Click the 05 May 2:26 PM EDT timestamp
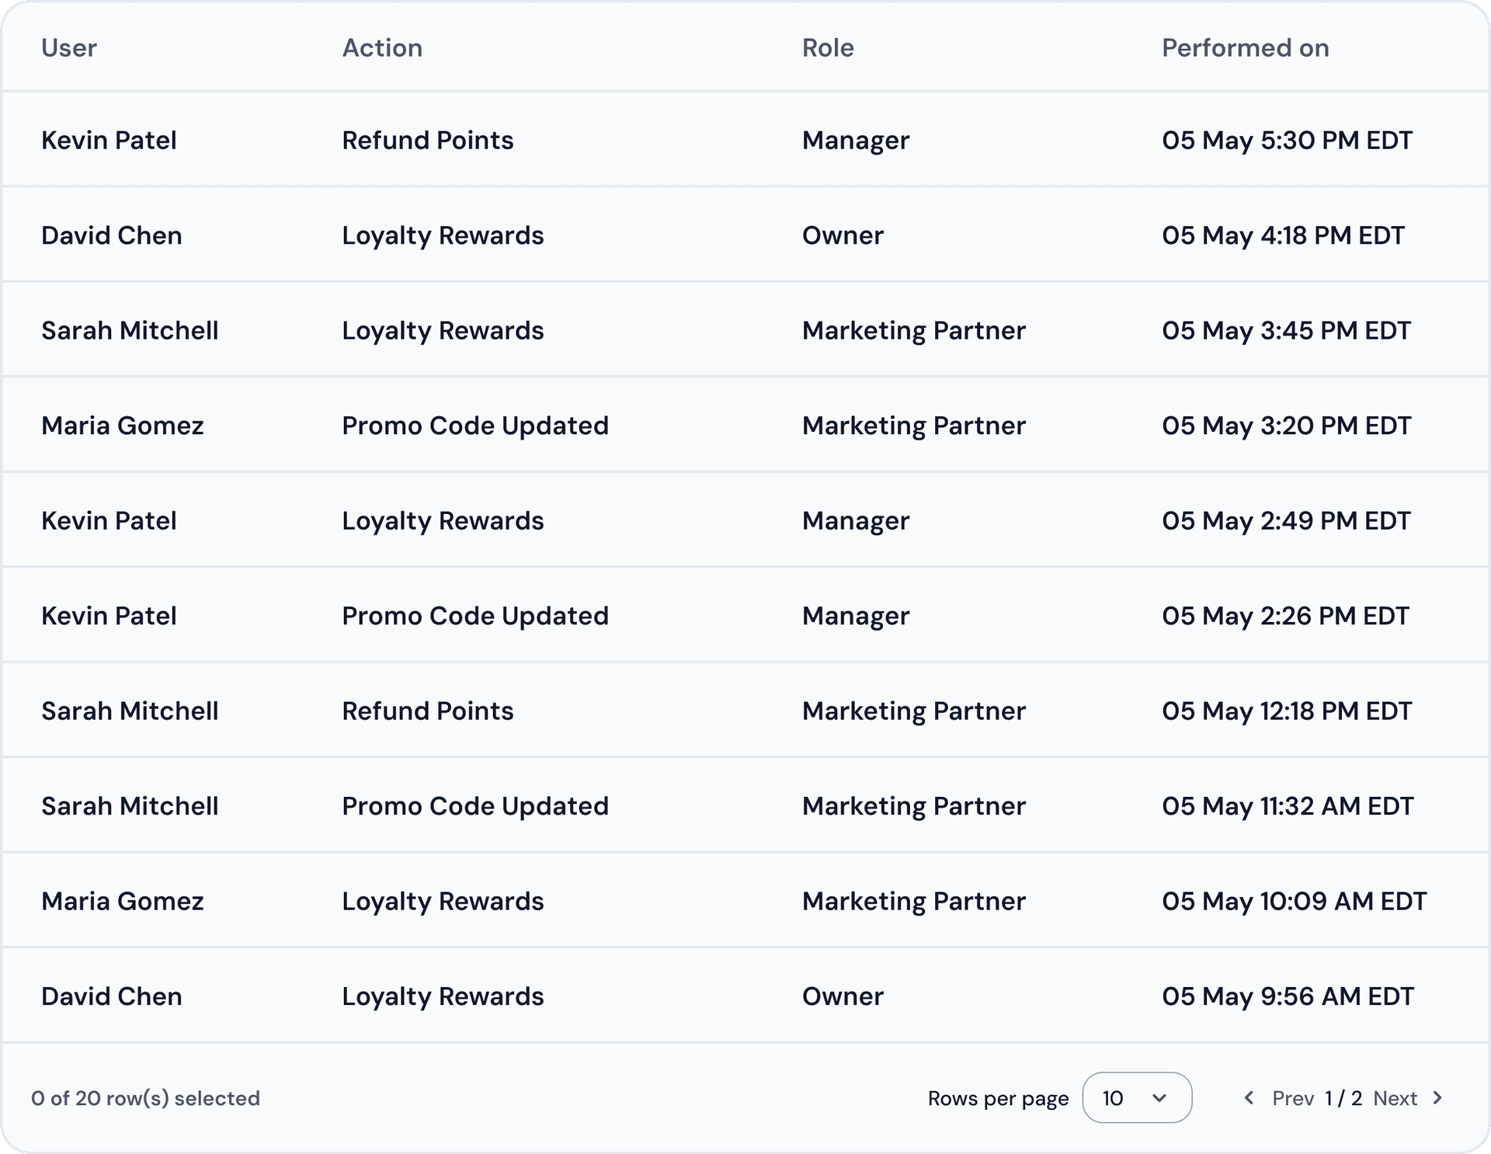The width and height of the screenshot is (1491, 1154). coord(1286,616)
